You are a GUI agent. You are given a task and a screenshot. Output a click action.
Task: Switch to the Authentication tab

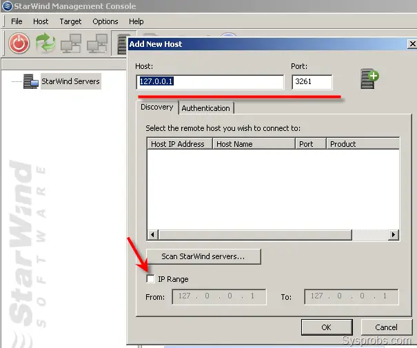coord(206,108)
